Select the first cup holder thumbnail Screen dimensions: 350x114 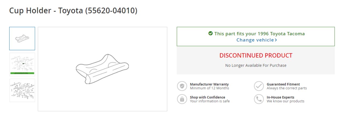pyautogui.click(x=22, y=39)
